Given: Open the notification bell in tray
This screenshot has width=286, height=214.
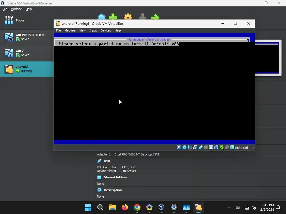Looking at the screenshot, I should click(278, 207).
